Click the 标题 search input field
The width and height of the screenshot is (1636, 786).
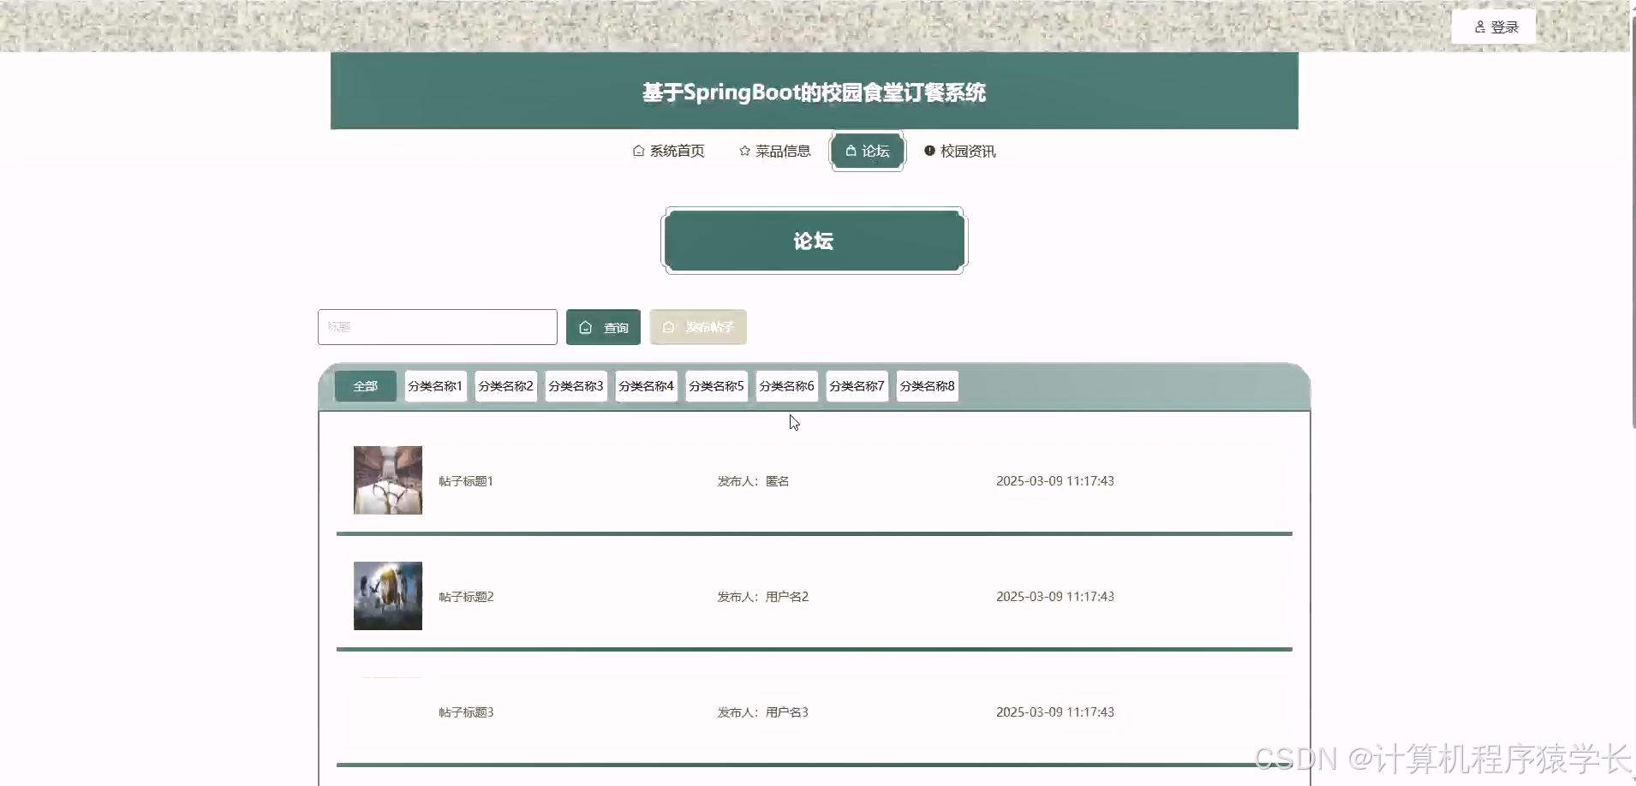438,326
